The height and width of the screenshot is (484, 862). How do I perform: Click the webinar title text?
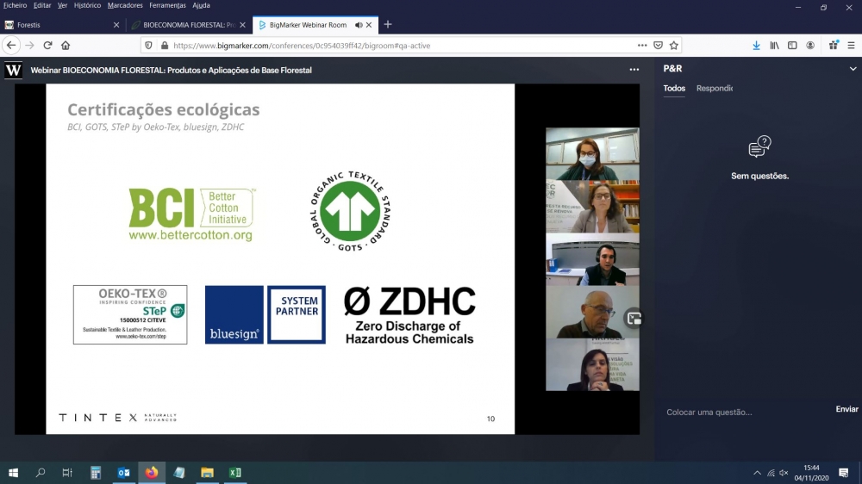point(171,71)
